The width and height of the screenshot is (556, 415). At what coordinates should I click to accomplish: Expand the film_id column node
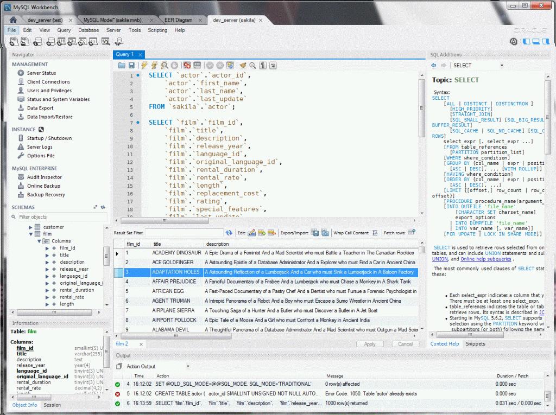click(x=47, y=248)
